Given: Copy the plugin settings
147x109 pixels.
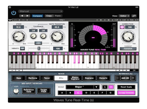Looking at the screenshot, I should (49, 16).
